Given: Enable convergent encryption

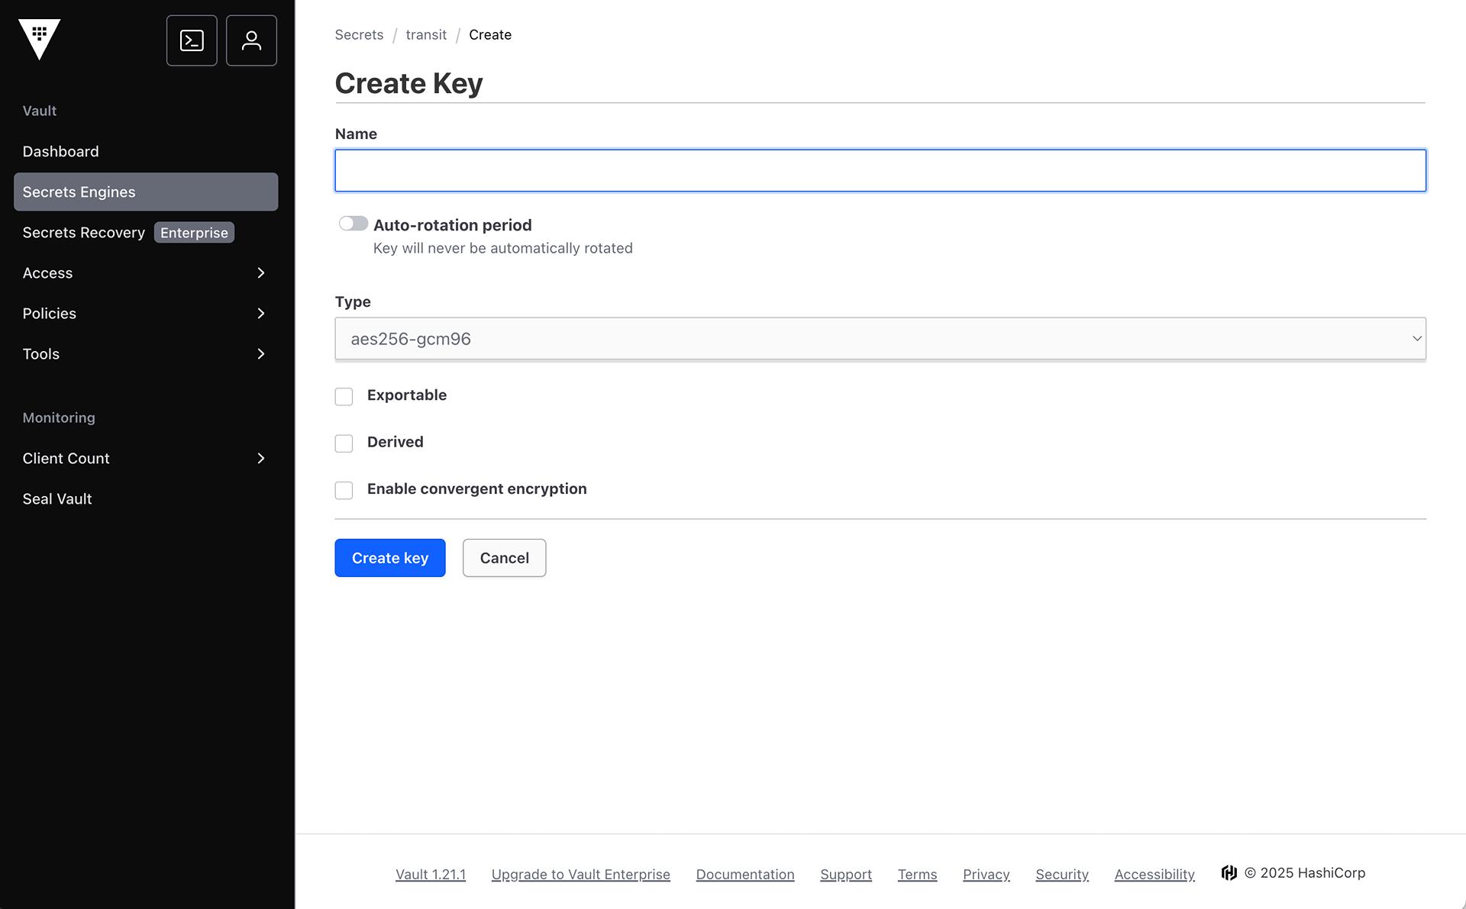Looking at the screenshot, I should coord(344,490).
